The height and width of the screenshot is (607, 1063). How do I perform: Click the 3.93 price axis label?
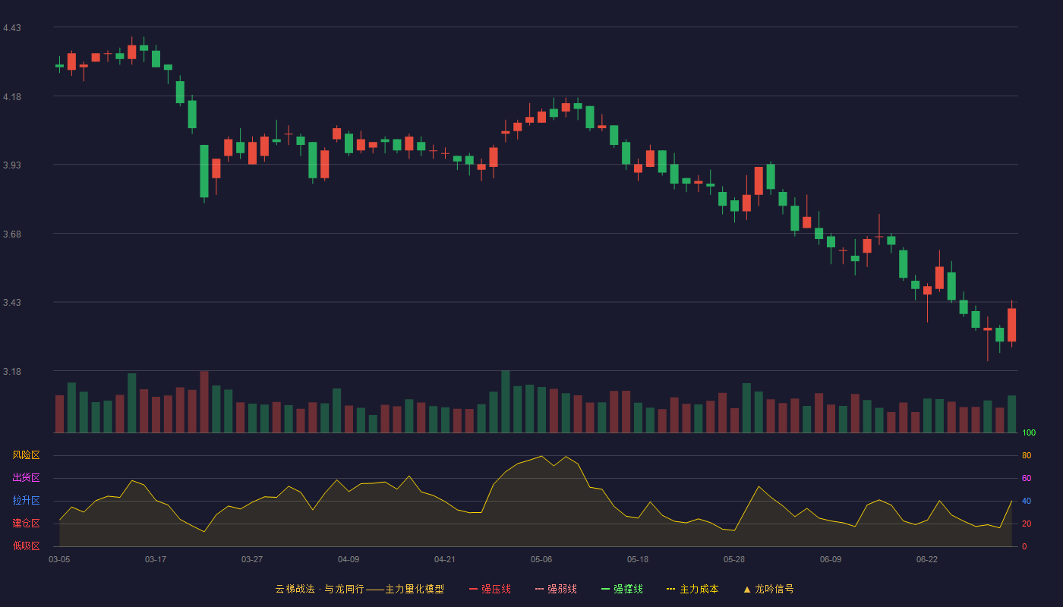[x=12, y=165]
